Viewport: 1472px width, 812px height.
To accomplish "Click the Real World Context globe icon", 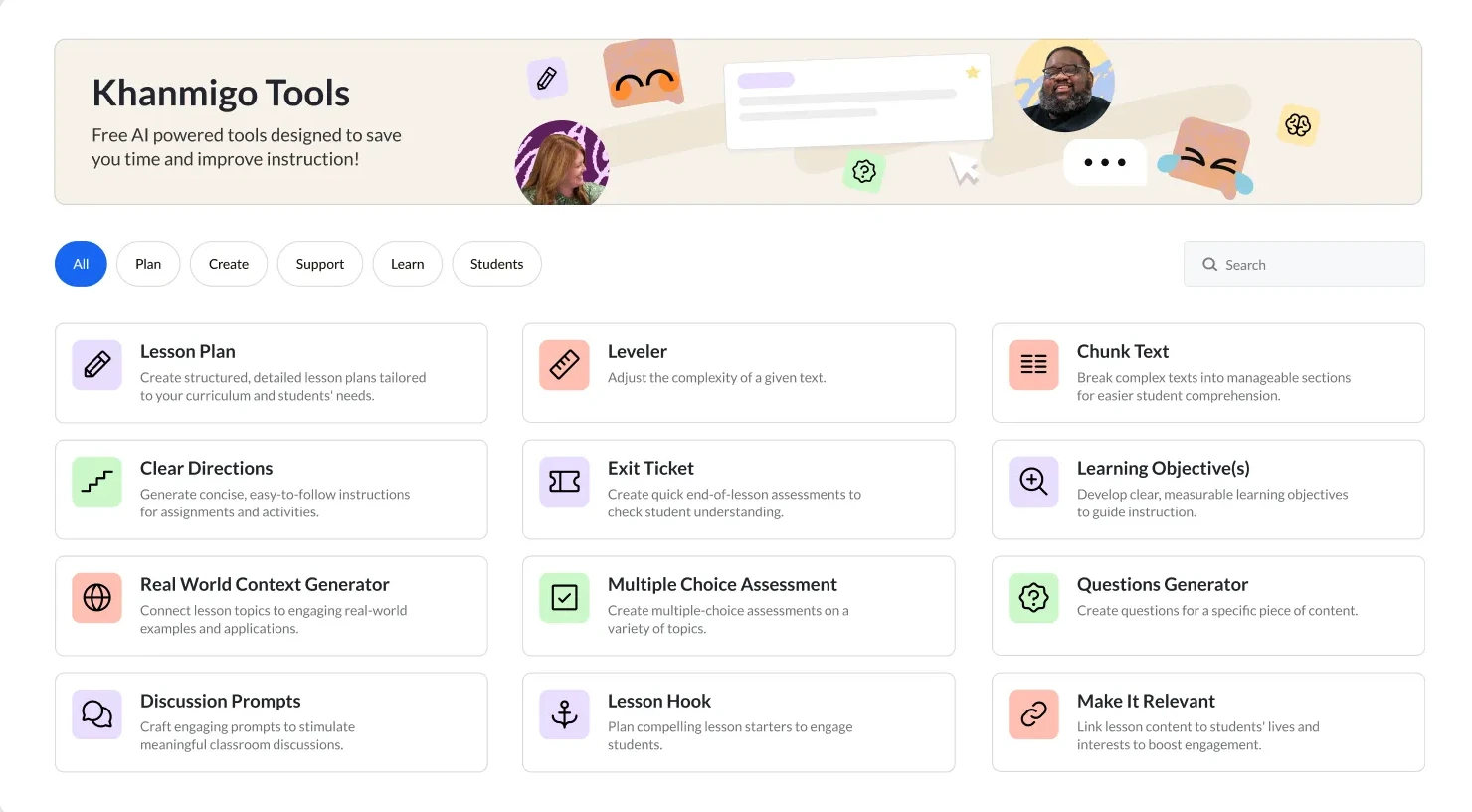I will pyautogui.click(x=96, y=597).
